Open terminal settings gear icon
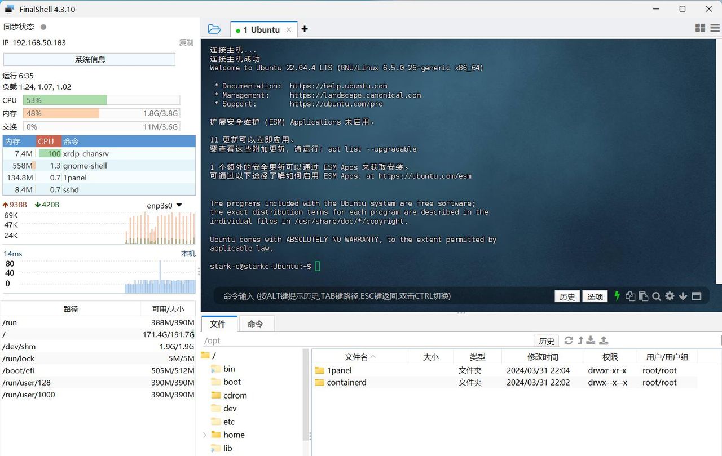This screenshot has height=456, width=722. pyautogui.click(x=670, y=296)
